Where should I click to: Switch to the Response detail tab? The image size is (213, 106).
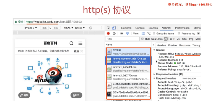185,46
